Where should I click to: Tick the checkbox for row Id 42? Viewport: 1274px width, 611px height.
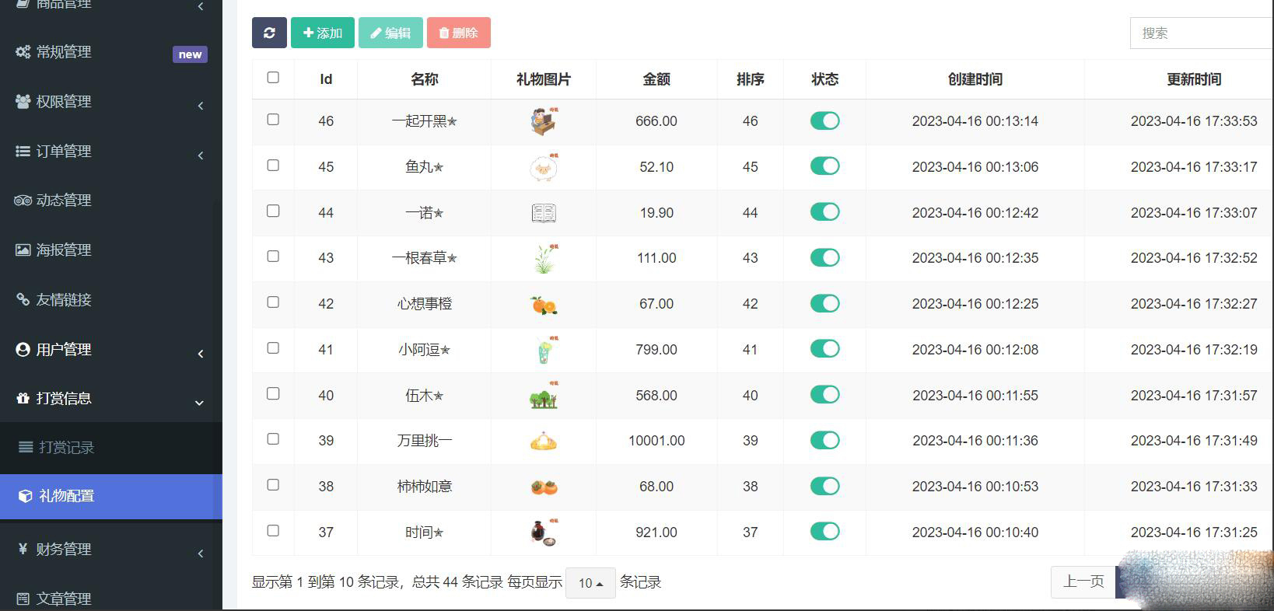point(273,302)
